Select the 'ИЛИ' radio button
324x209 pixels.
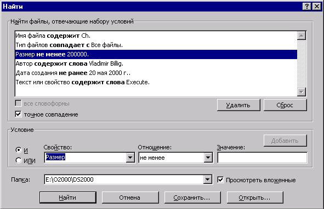(x=19, y=160)
